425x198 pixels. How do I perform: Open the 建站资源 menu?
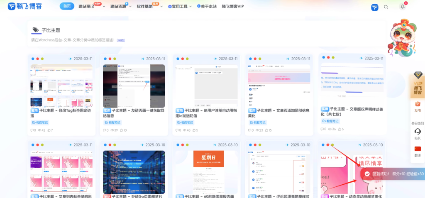click(x=118, y=6)
